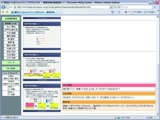160x120 pixels.
Task: Click the page scrollbar down arrow
Action: click(158, 114)
